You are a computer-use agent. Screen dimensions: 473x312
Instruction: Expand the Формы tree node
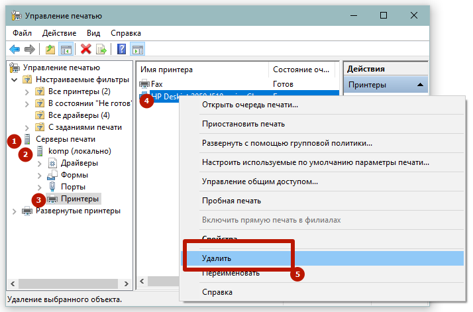point(38,175)
